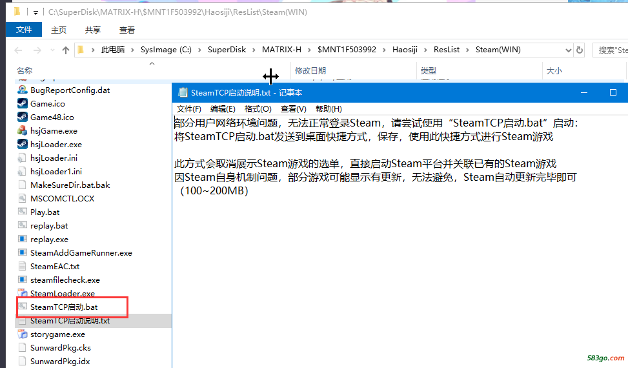Click the storygame.exe icon
Screen dimensions: 628x368
[23, 334]
